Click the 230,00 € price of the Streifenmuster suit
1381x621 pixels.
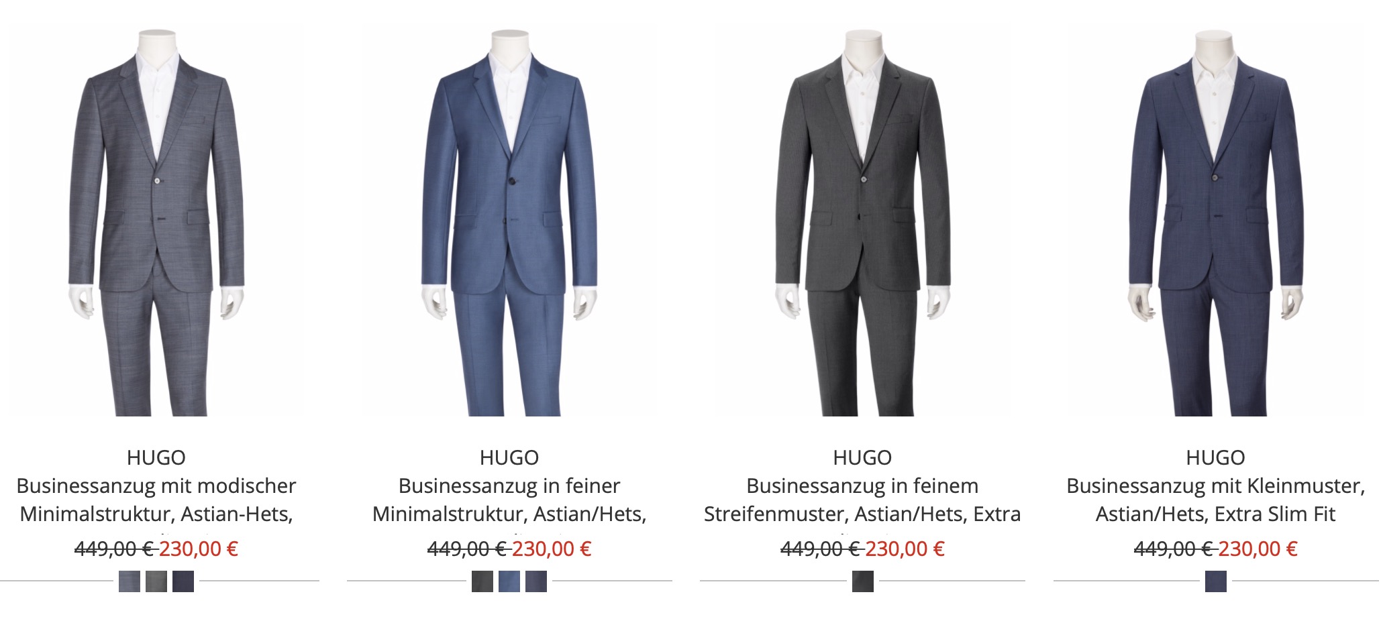click(905, 549)
